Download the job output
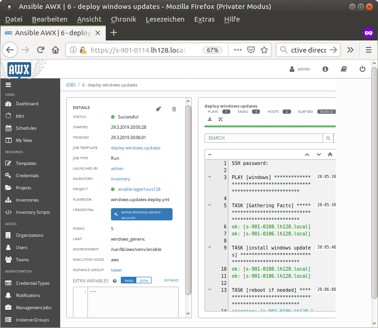378x328 pixels. click(210, 119)
